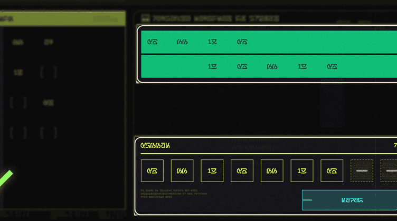
Task: Click the bottom-left empty bracket cell in the matrix
Action: click(x=18, y=133)
